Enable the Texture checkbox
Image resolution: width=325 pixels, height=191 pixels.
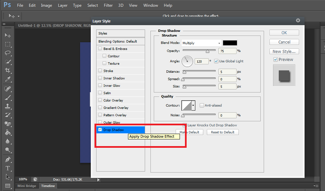pos(105,63)
